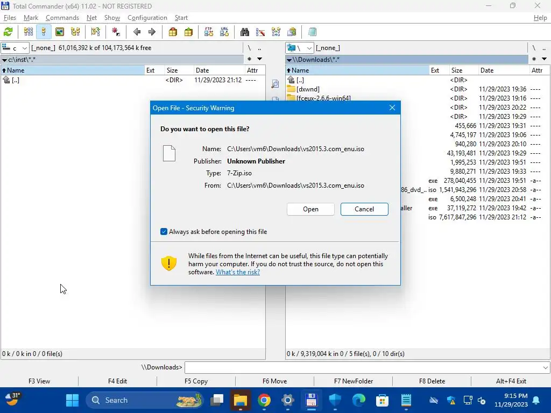The width and height of the screenshot is (551, 413).
Task: Sort left panel by Size column header
Action: pyautogui.click(x=179, y=70)
